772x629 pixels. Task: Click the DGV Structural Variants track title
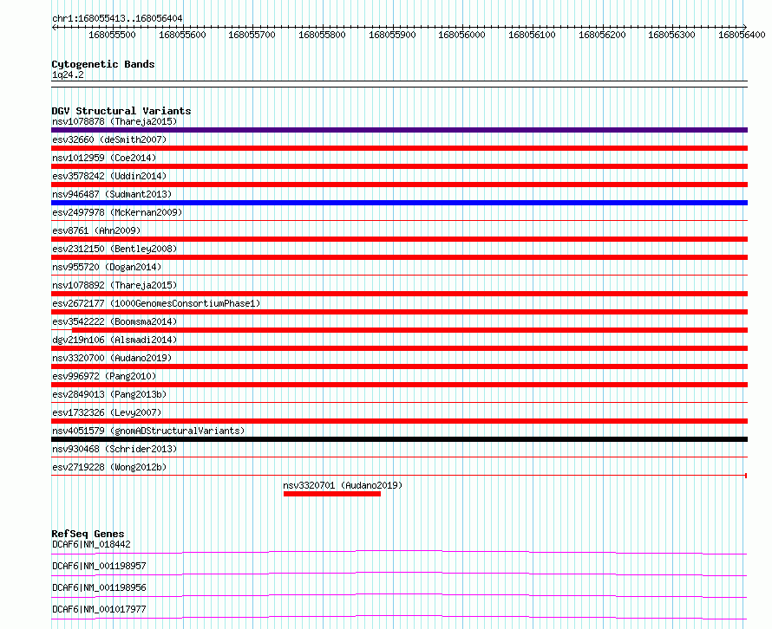tap(121, 111)
